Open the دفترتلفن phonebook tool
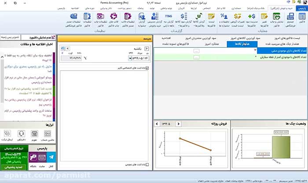Screen dimensions: 308x183 [x=21, y=134]
